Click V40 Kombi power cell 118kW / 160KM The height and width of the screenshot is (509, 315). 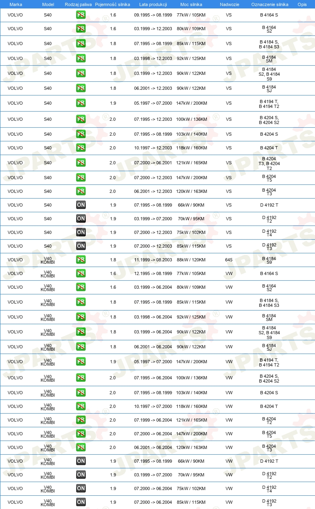(x=191, y=406)
